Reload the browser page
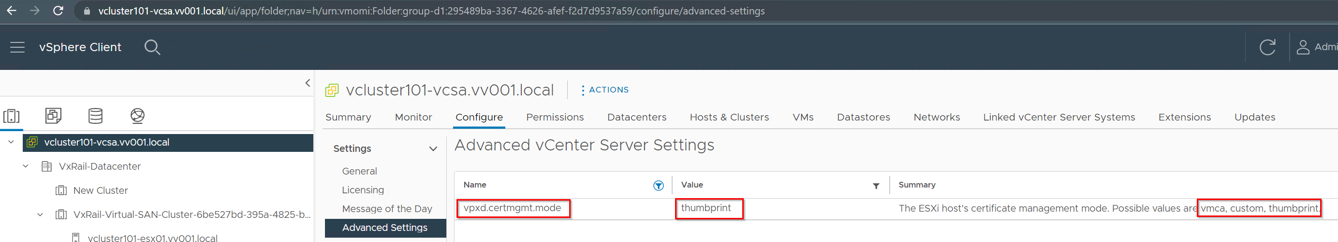1338x242 pixels. [58, 10]
